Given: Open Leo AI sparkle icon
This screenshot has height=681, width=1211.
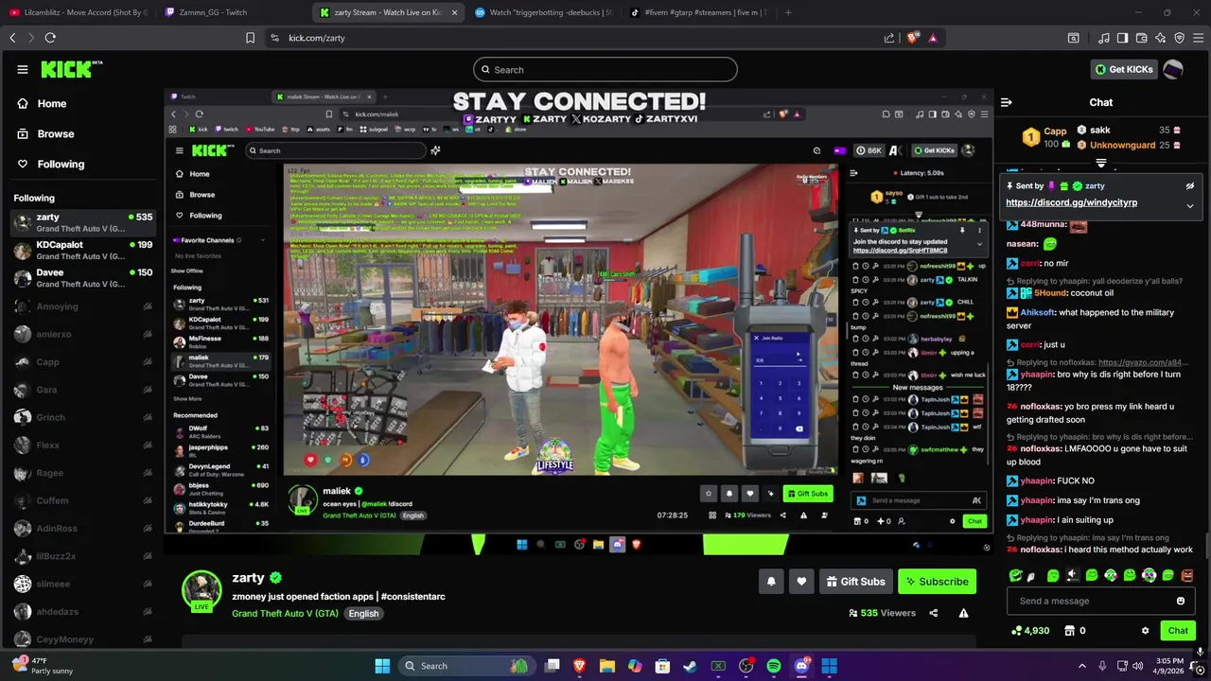Looking at the screenshot, I should coord(1160,38).
